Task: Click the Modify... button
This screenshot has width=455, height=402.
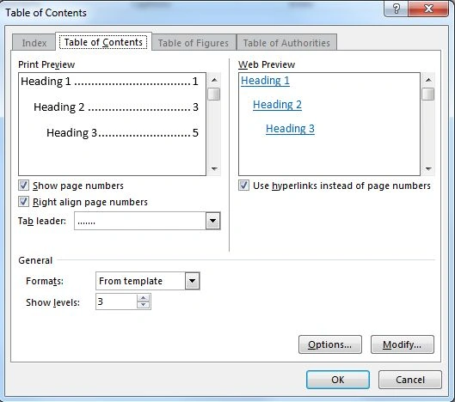Action: click(x=403, y=344)
